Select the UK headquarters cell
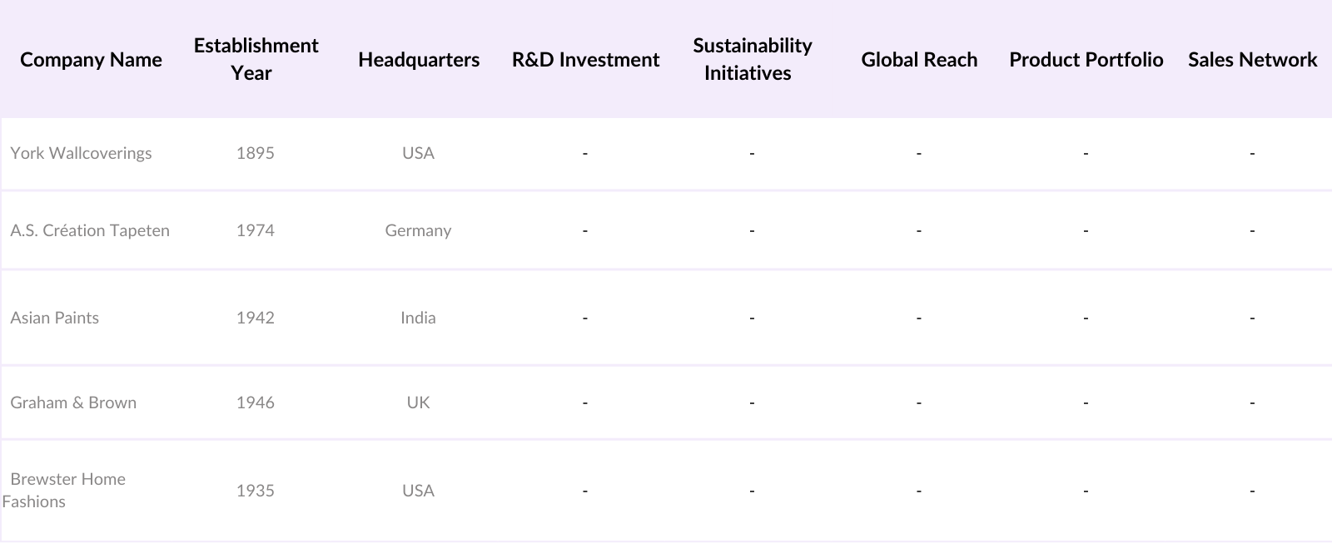The height and width of the screenshot is (543, 1332). click(x=418, y=402)
